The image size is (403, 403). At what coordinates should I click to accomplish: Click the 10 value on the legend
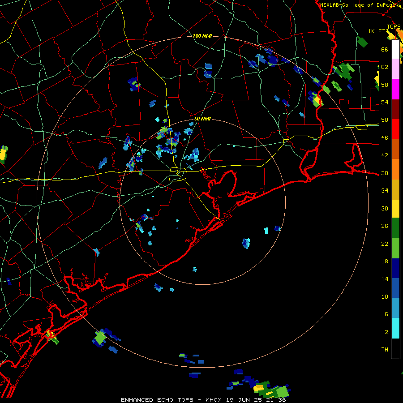point(385,296)
